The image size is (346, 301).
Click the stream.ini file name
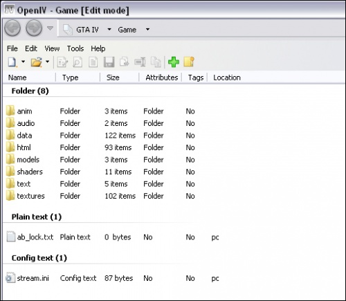pos(33,278)
